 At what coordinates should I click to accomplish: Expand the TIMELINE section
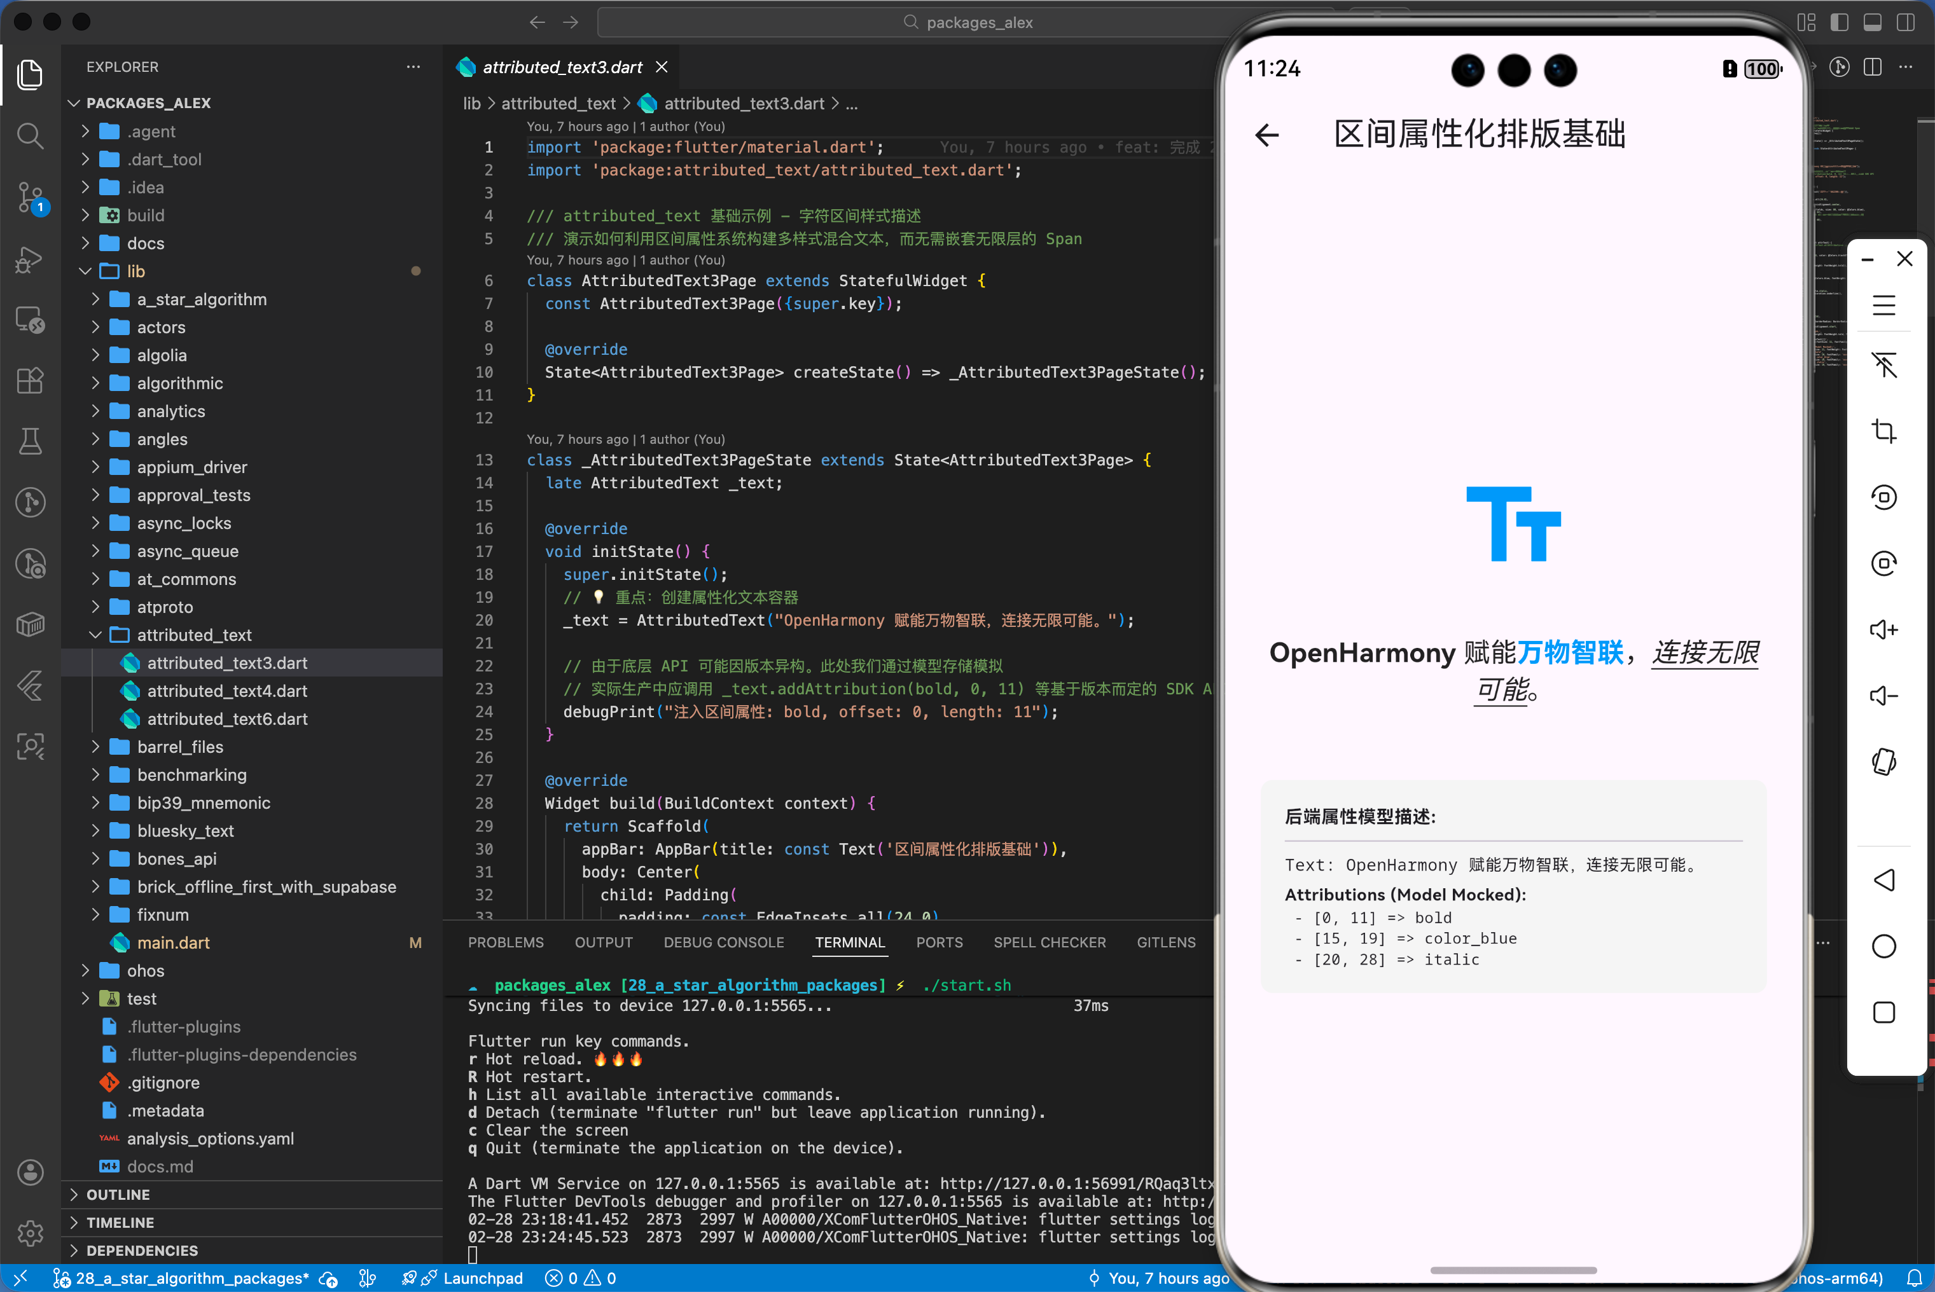pyautogui.click(x=120, y=1222)
